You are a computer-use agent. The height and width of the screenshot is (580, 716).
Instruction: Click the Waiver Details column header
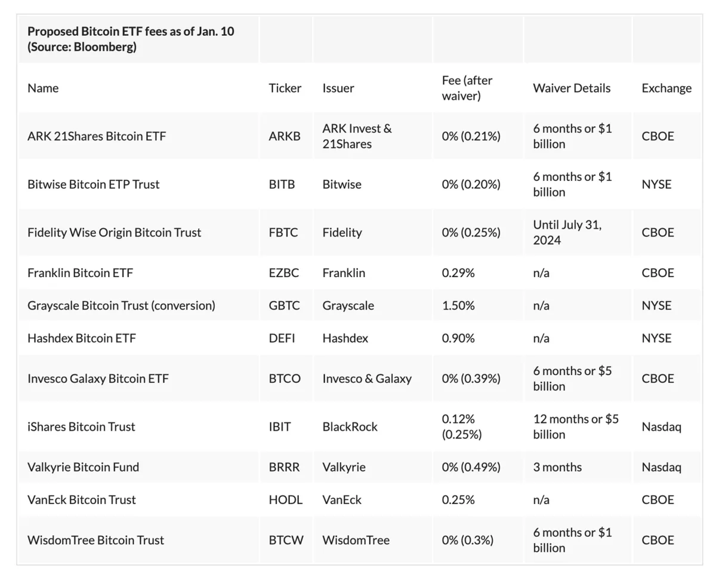[572, 88]
